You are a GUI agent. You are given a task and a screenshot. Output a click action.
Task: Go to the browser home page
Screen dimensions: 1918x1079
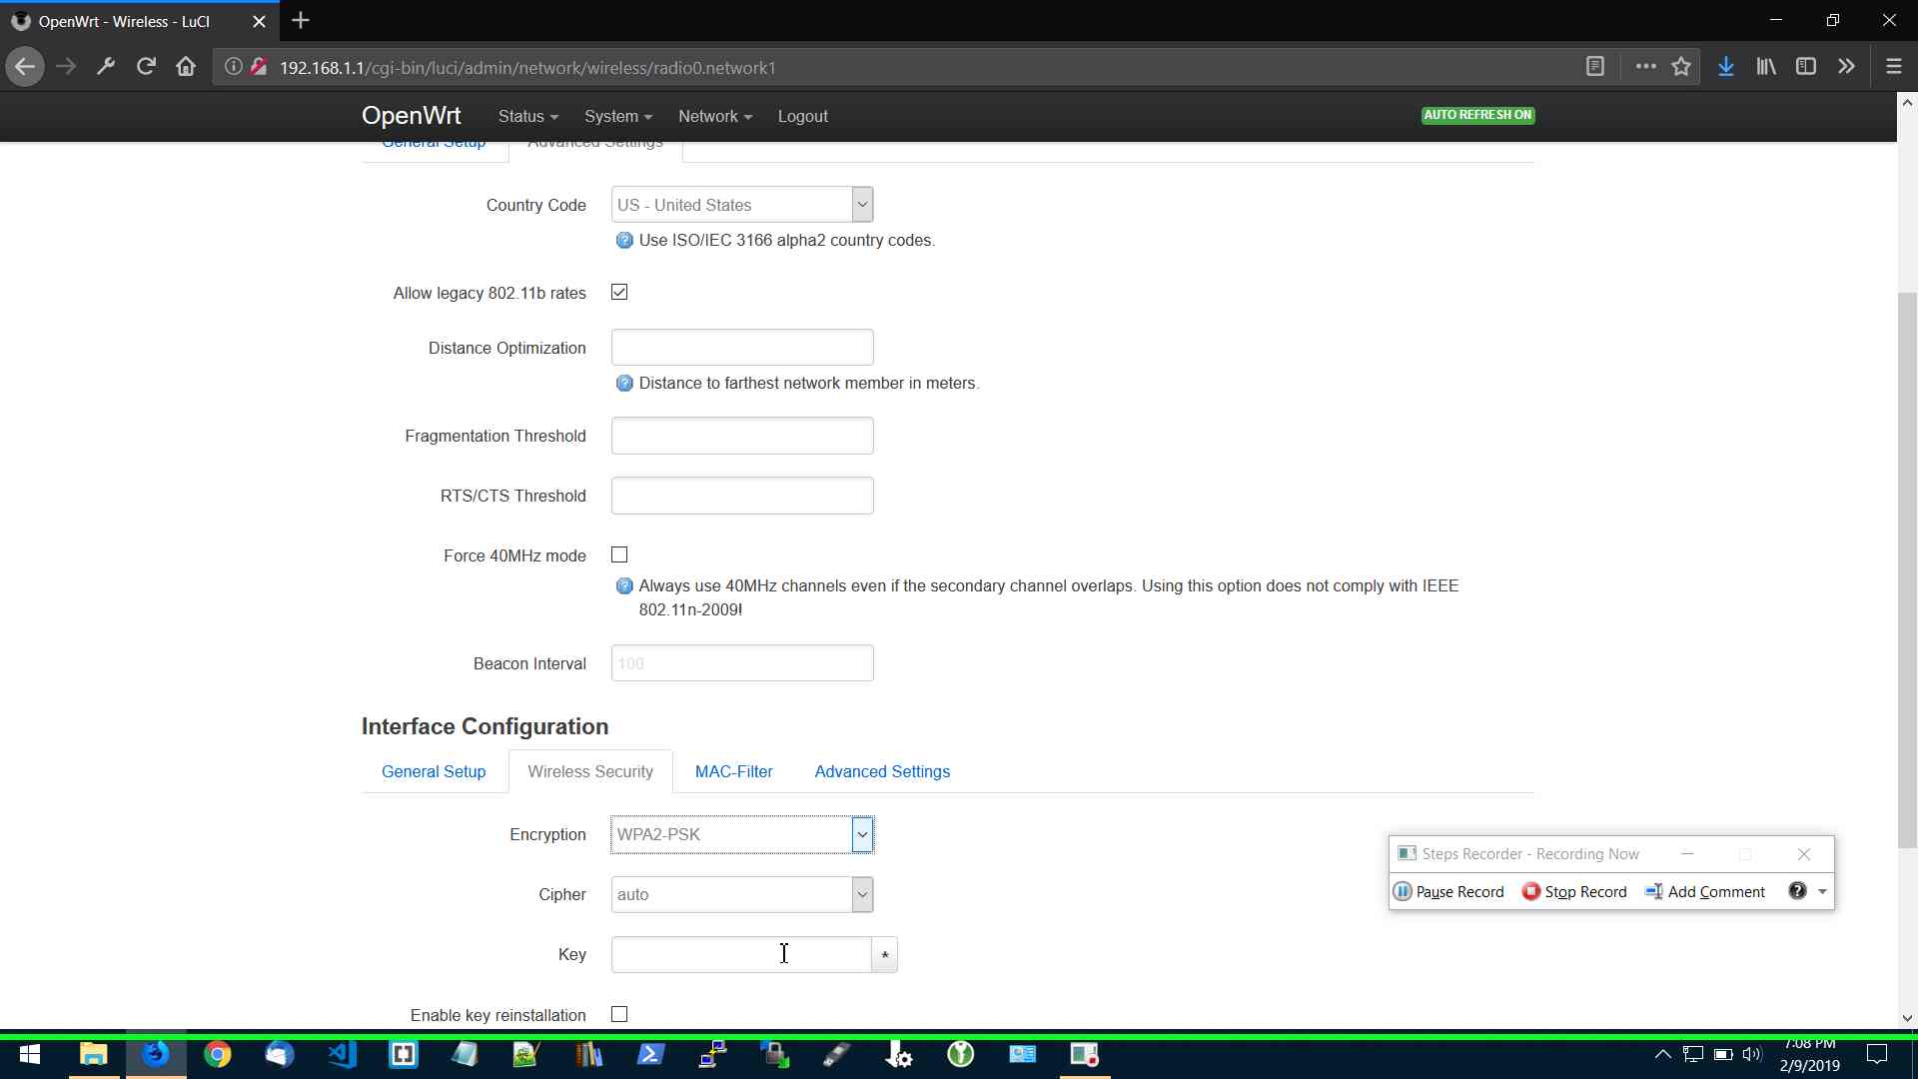(x=186, y=67)
